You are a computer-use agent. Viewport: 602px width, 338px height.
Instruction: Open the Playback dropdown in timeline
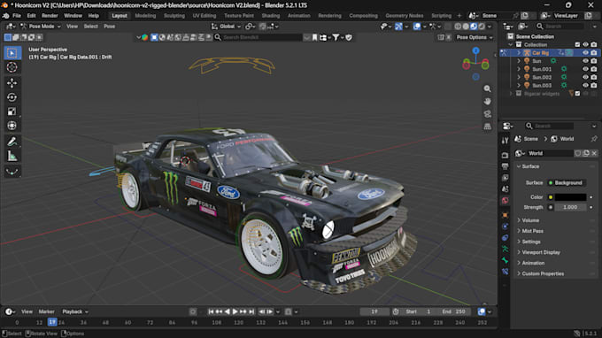(x=75, y=311)
